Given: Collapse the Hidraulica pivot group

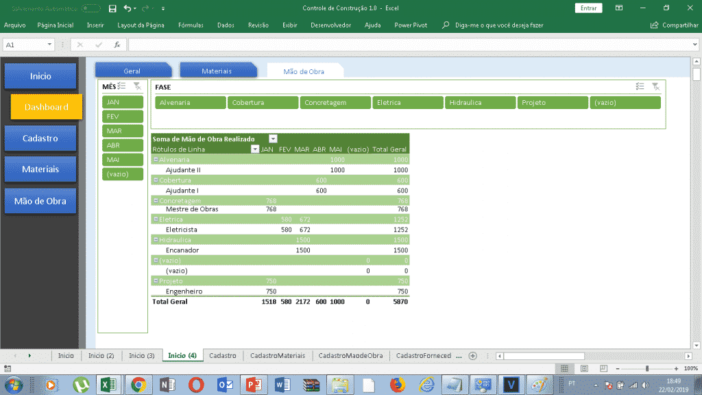Looking at the screenshot, I should [x=156, y=239].
